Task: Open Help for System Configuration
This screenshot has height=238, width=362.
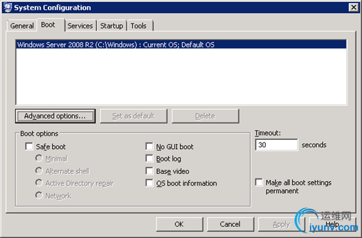Action: (x=333, y=224)
